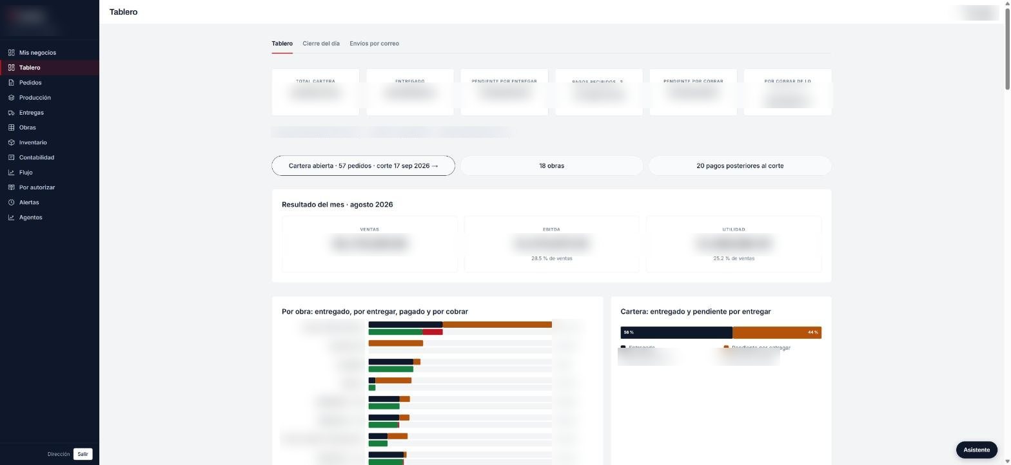Click the Producción layers icon

tap(11, 98)
